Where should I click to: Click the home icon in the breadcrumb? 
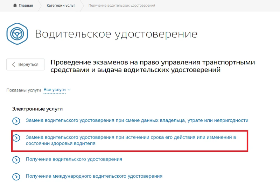coord(14,6)
